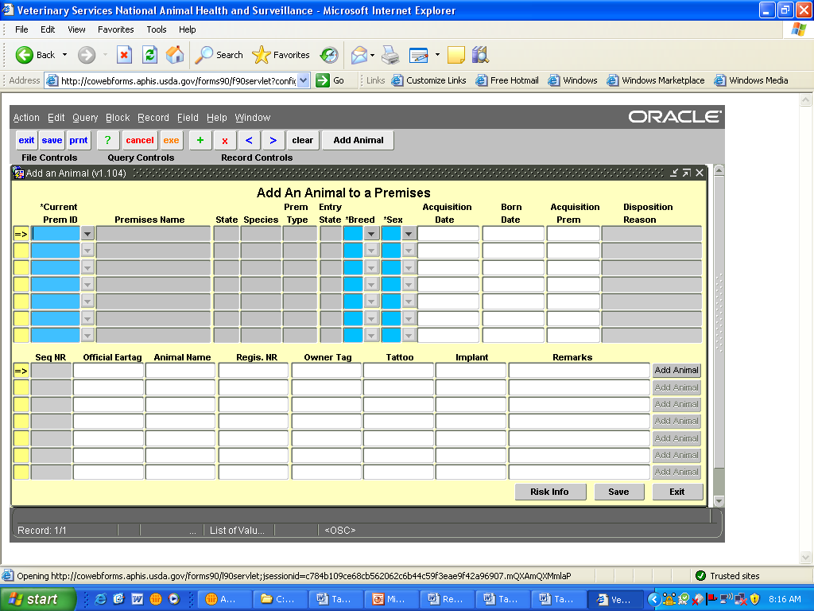This screenshot has height=611, width=814.
Task: Open the Current Prem ID dropdown list
Action: (87, 234)
